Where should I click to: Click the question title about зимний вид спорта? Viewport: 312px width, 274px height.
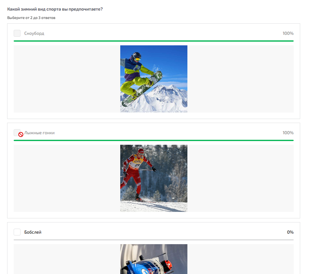pyautogui.click(x=55, y=9)
